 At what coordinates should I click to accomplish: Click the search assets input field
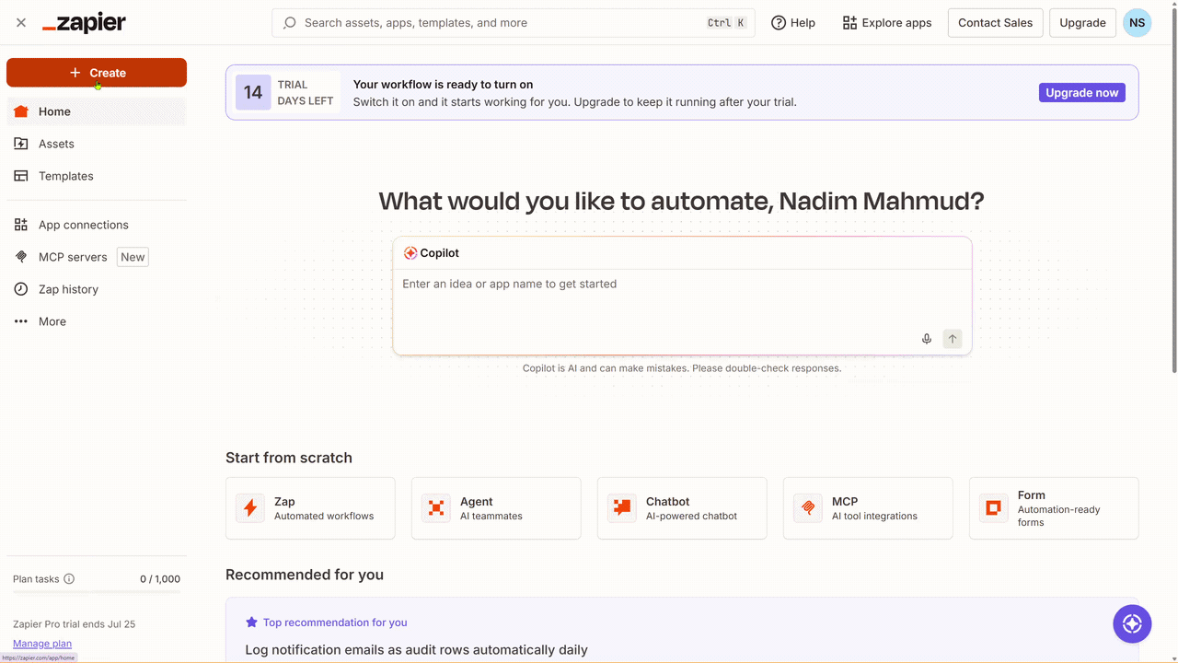514,23
